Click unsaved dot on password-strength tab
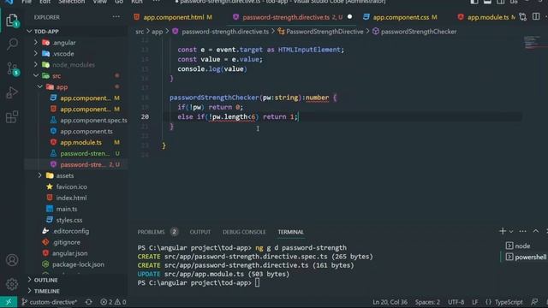 point(350,17)
